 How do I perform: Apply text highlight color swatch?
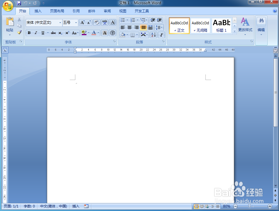[x=84, y=33]
